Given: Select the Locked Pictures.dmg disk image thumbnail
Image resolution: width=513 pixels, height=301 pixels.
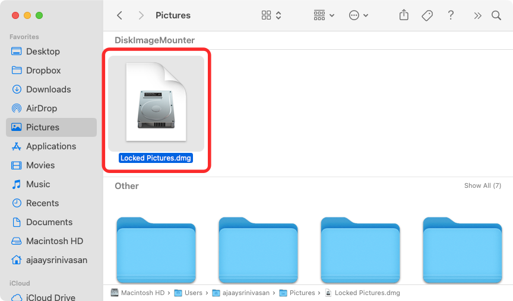Looking at the screenshot, I should [x=156, y=104].
